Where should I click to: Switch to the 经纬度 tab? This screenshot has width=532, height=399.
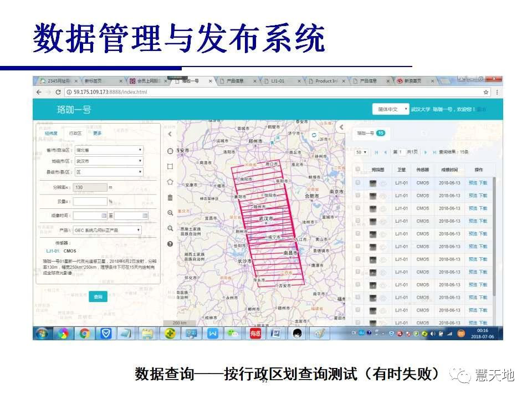[52, 133]
